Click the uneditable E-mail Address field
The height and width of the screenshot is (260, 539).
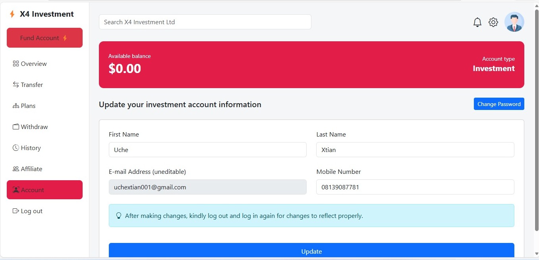click(208, 187)
